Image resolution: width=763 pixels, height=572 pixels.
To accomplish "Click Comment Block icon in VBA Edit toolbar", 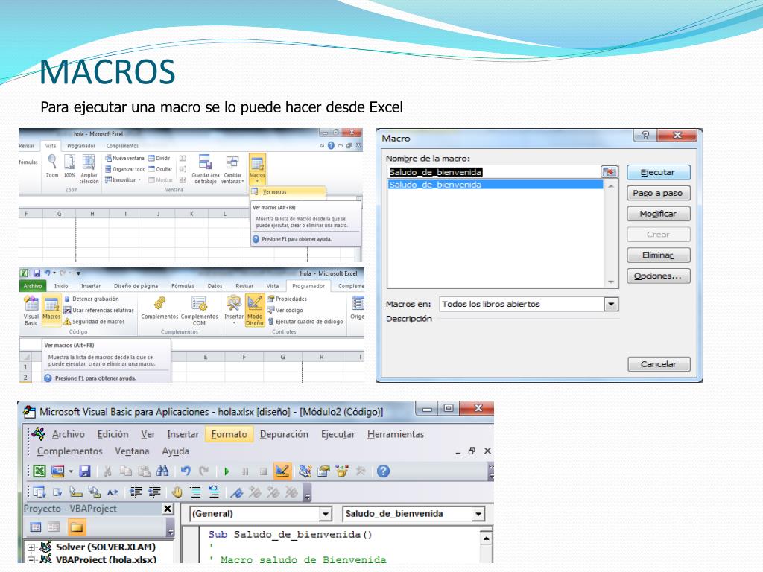I will [195, 492].
